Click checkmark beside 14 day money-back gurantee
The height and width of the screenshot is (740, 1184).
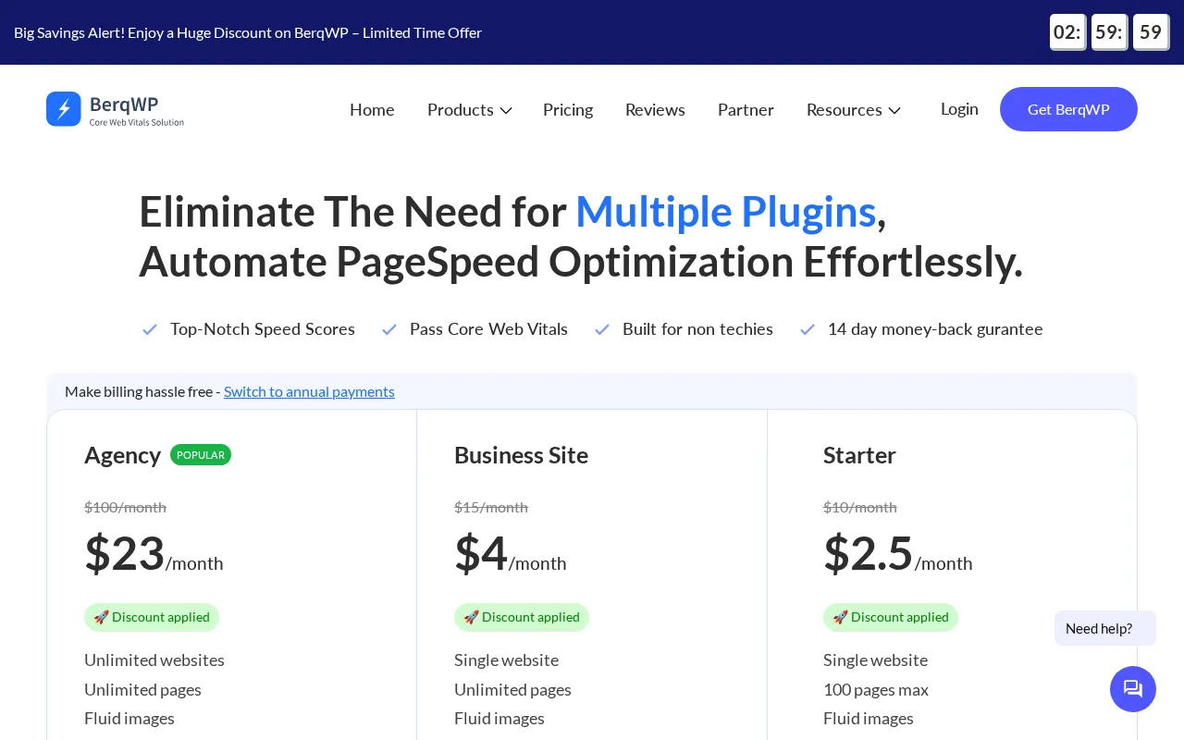pyautogui.click(x=808, y=329)
